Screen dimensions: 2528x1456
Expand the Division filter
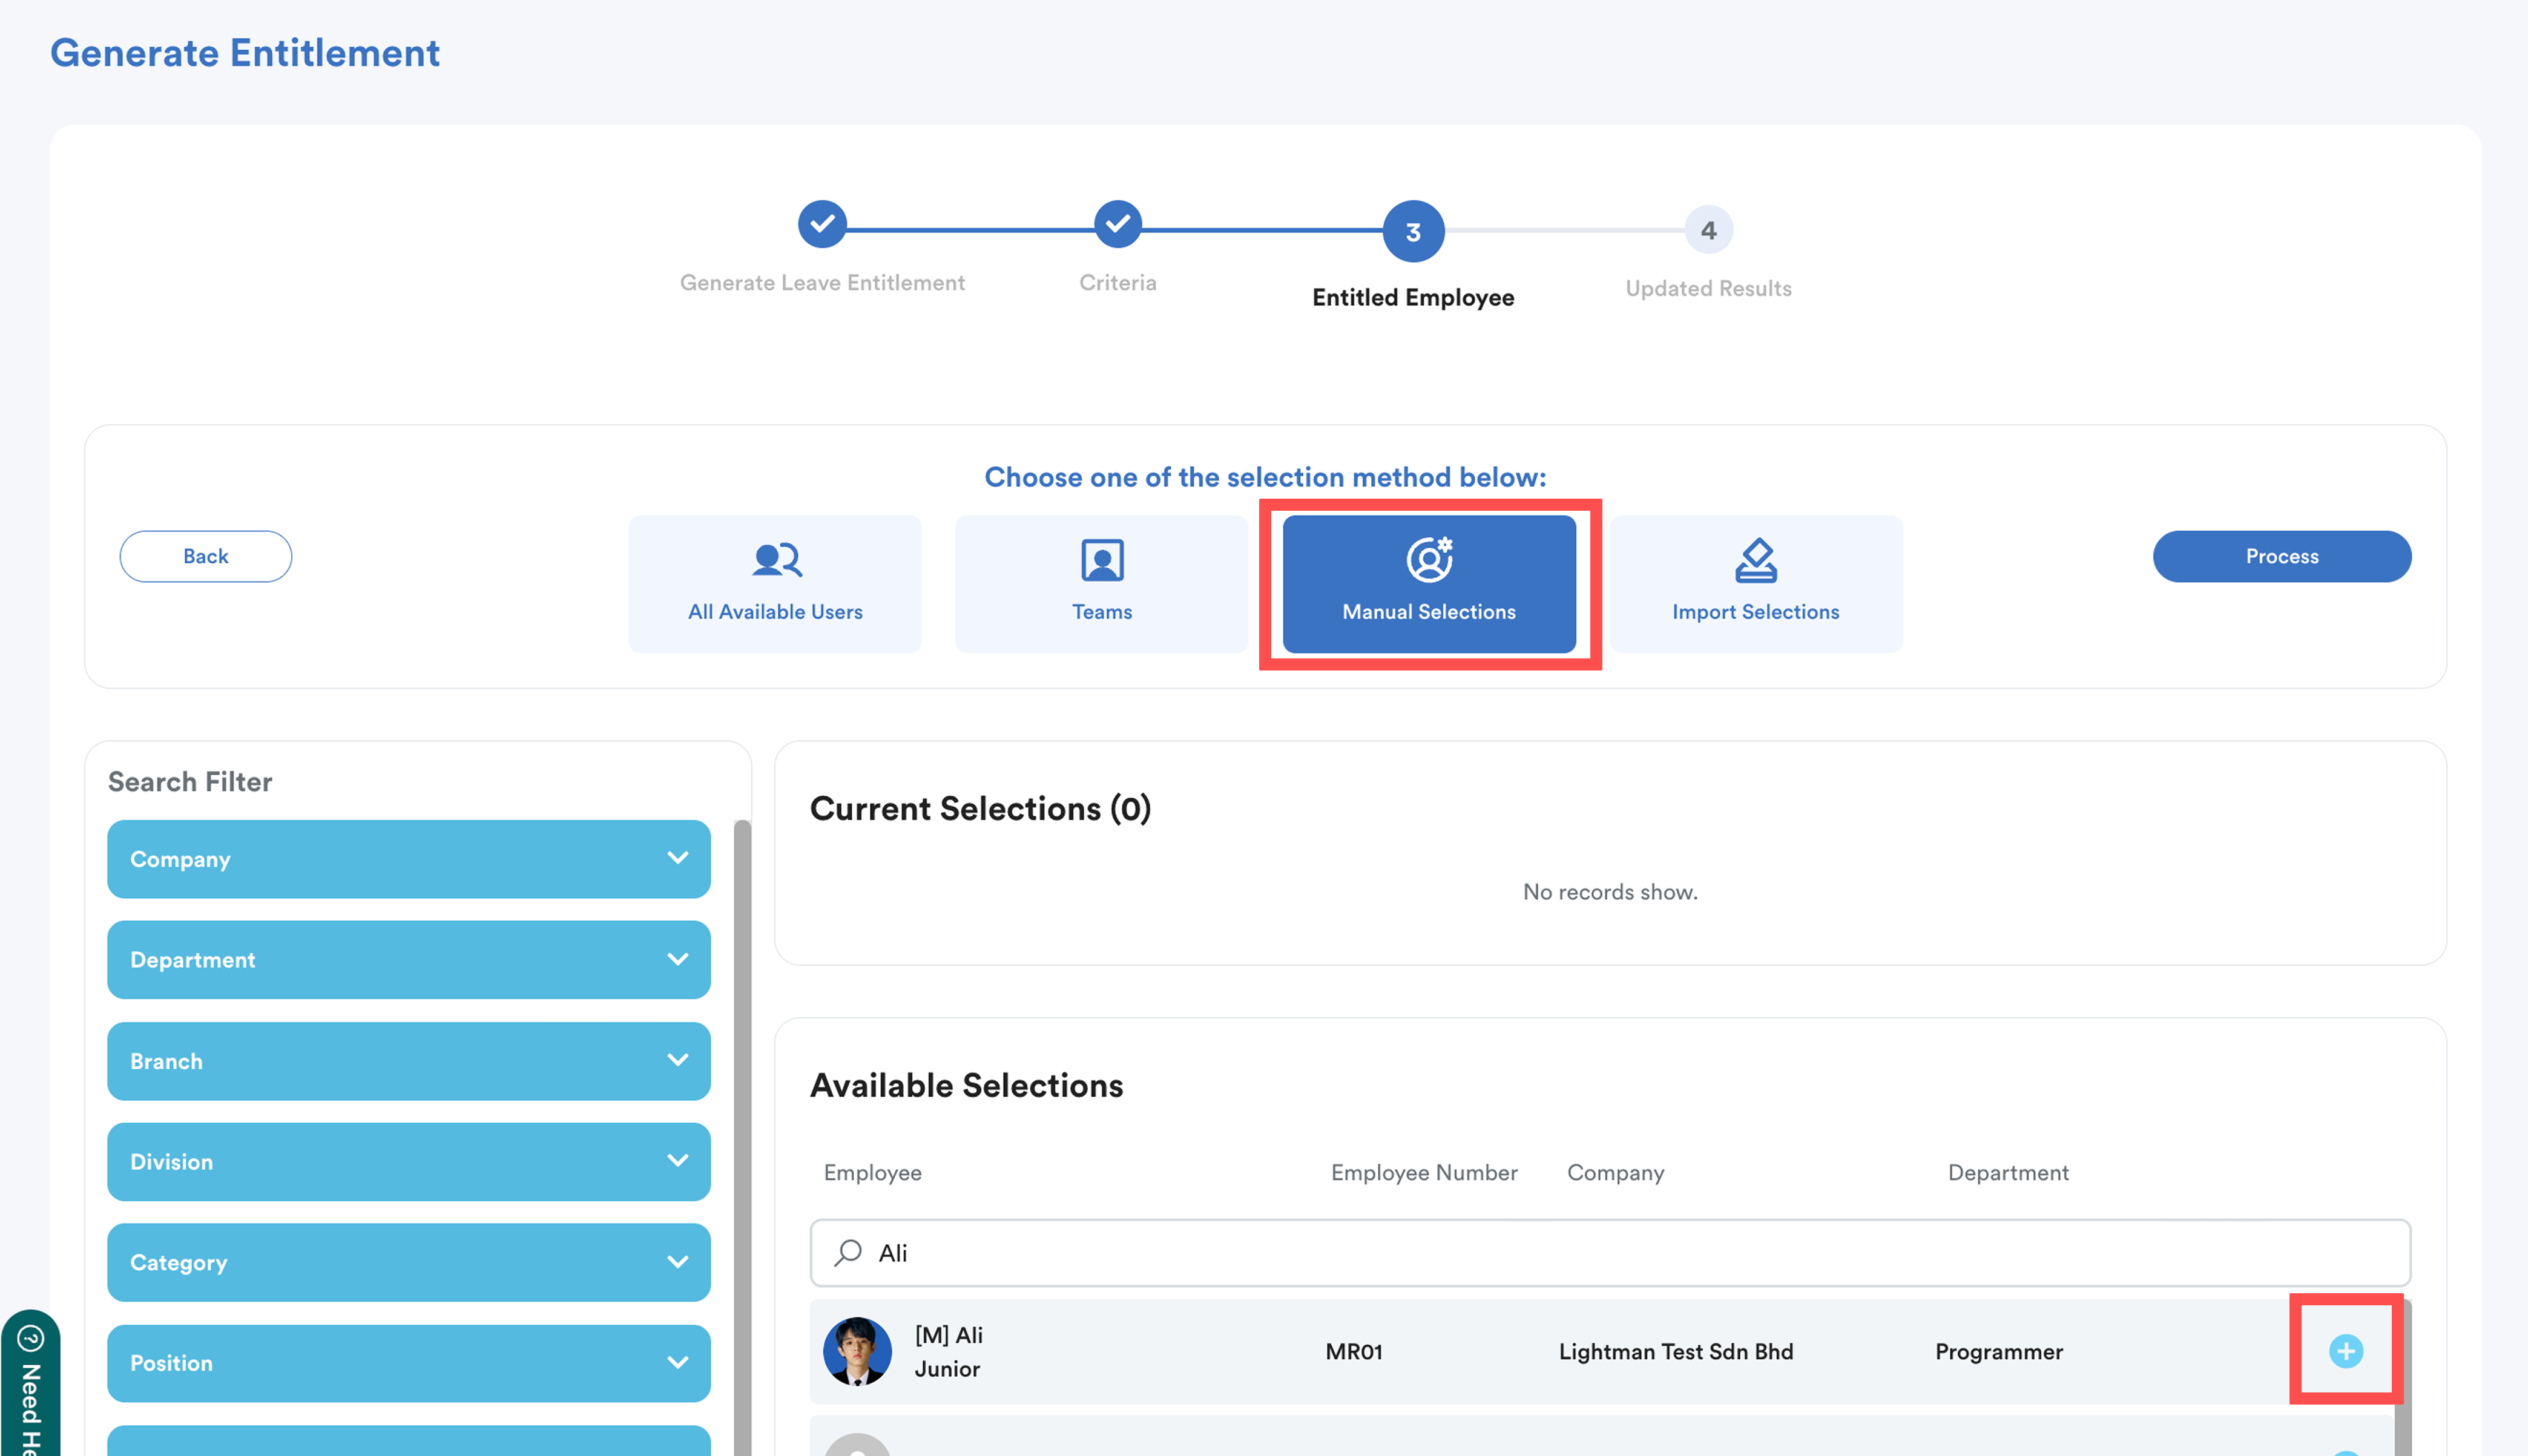(408, 1162)
